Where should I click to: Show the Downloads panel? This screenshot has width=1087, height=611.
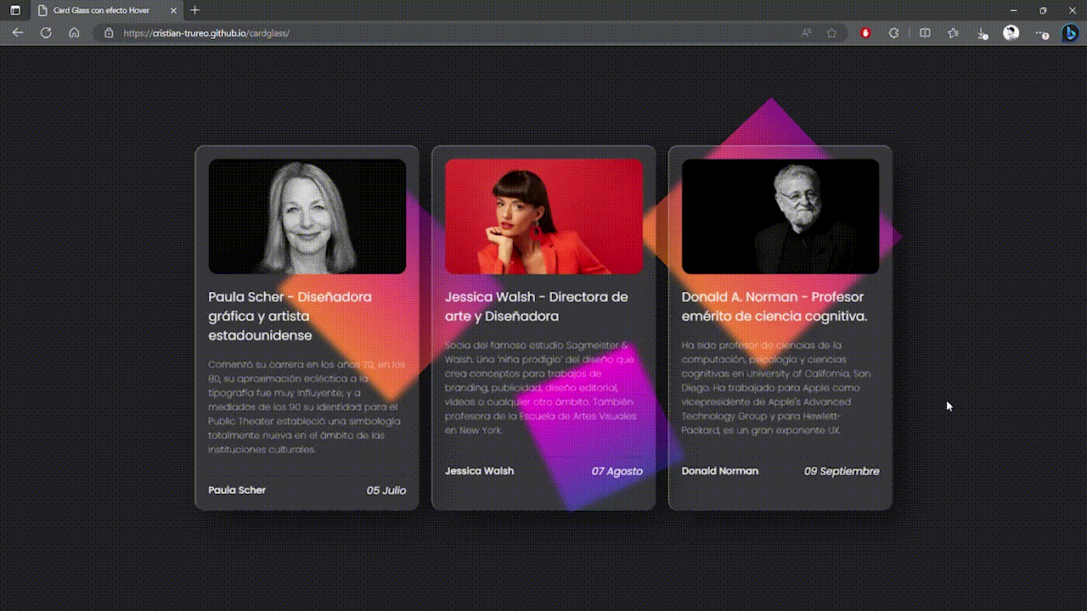[x=982, y=33]
